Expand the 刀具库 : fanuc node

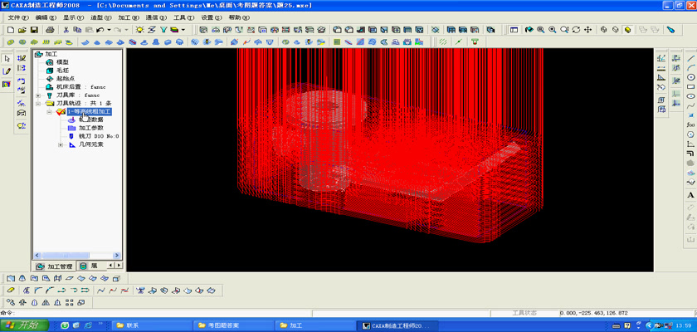(x=38, y=95)
